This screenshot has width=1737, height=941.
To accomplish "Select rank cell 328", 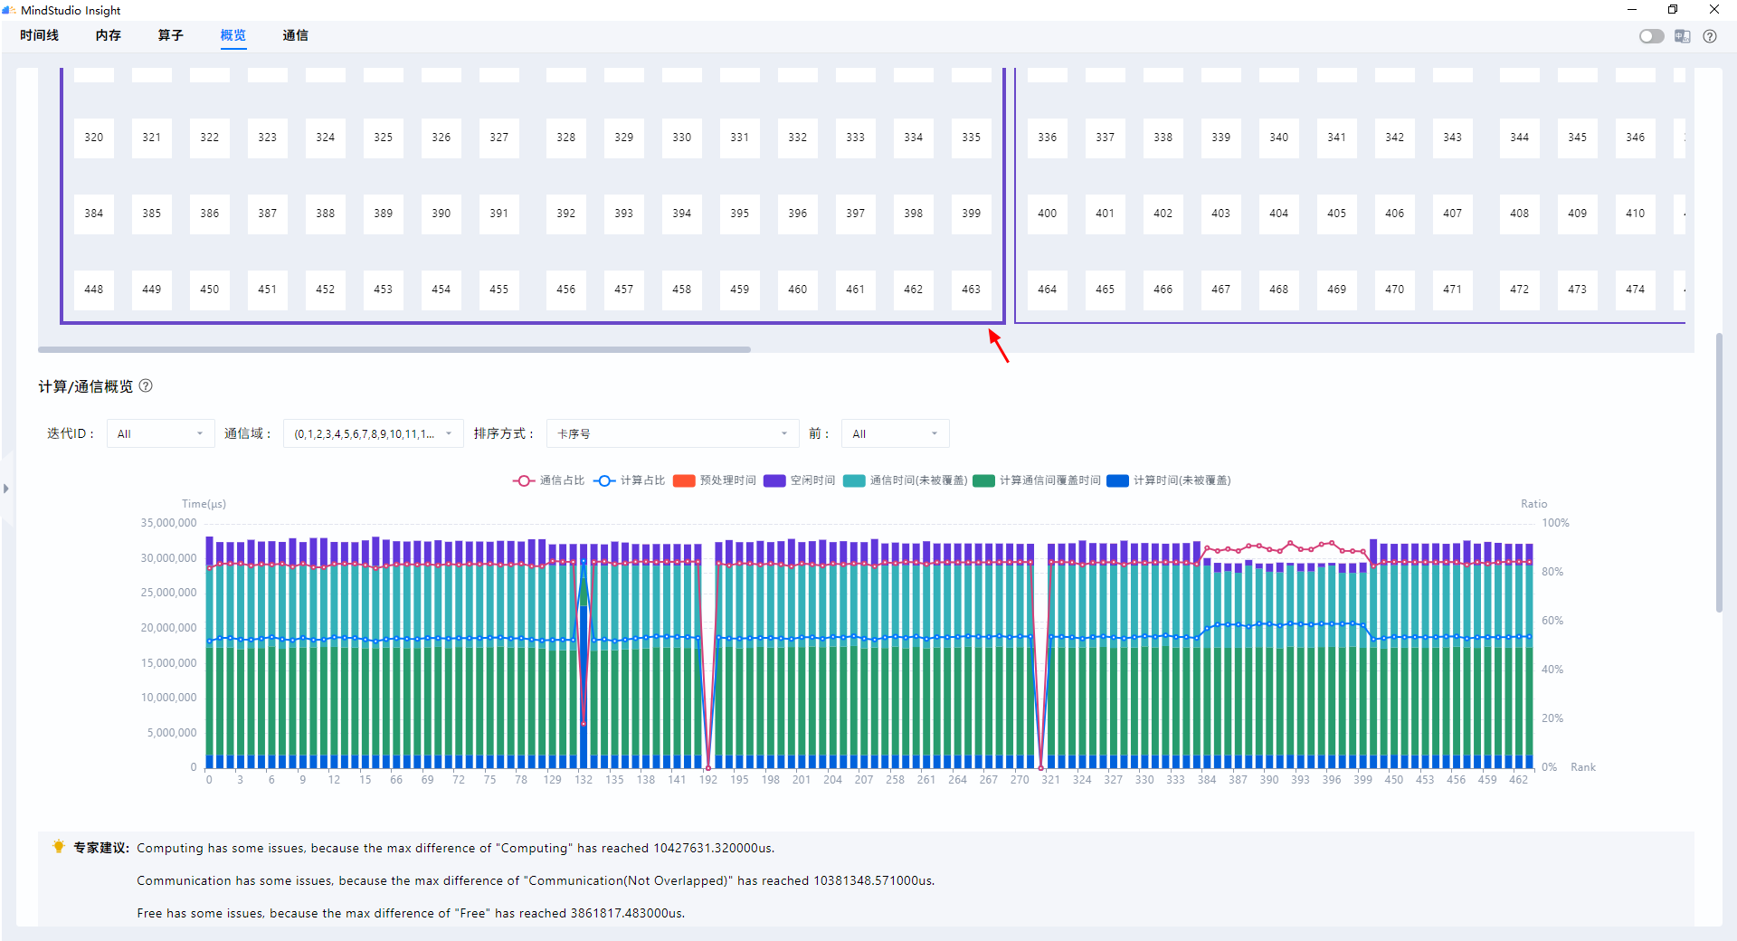I will click(566, 138).
